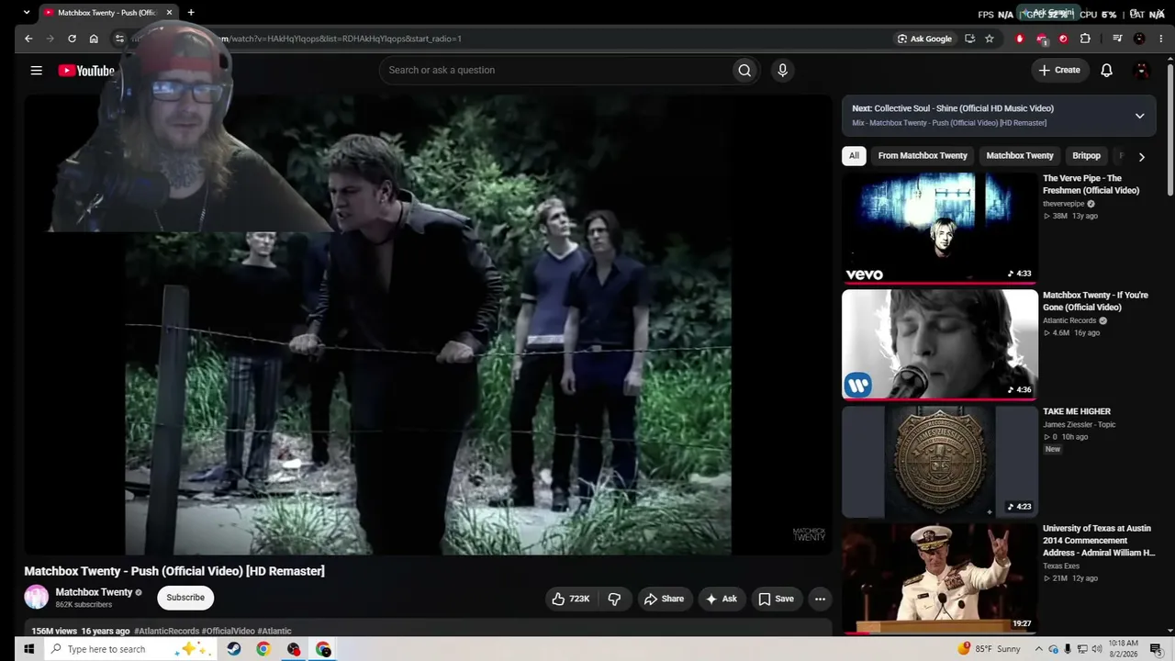Open the YouTube account avatar menu
Viewport: 1175px width, 661px height.
(x=1142, y=71)
